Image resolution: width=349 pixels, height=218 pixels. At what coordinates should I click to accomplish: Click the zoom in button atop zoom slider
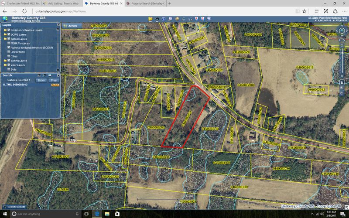tap(342, 45)
